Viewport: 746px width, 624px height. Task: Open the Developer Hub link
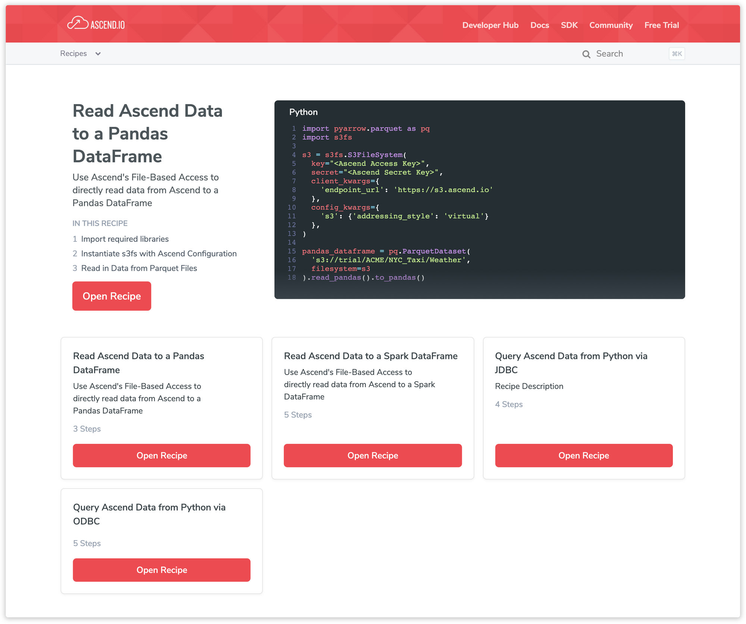490,25
